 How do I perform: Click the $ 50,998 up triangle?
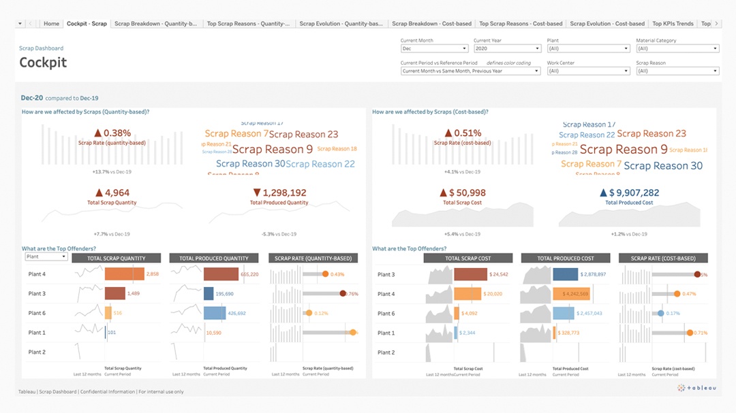tap(443, 193)
